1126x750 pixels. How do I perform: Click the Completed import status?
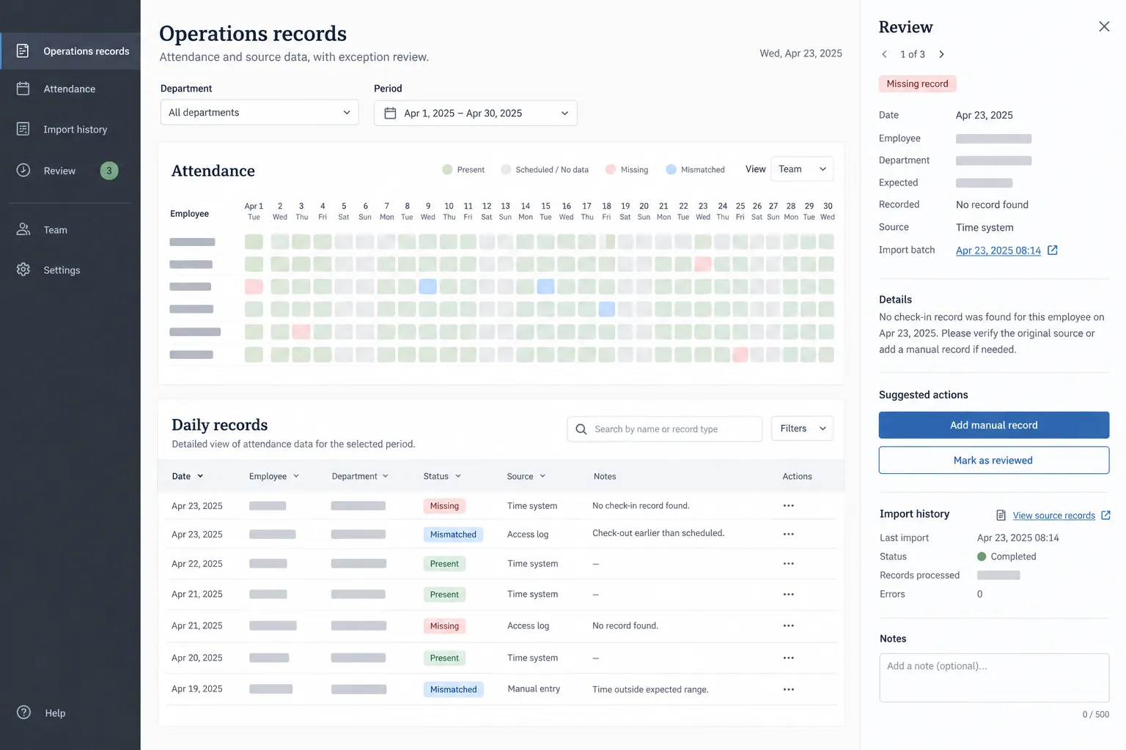click(1007, 557)
